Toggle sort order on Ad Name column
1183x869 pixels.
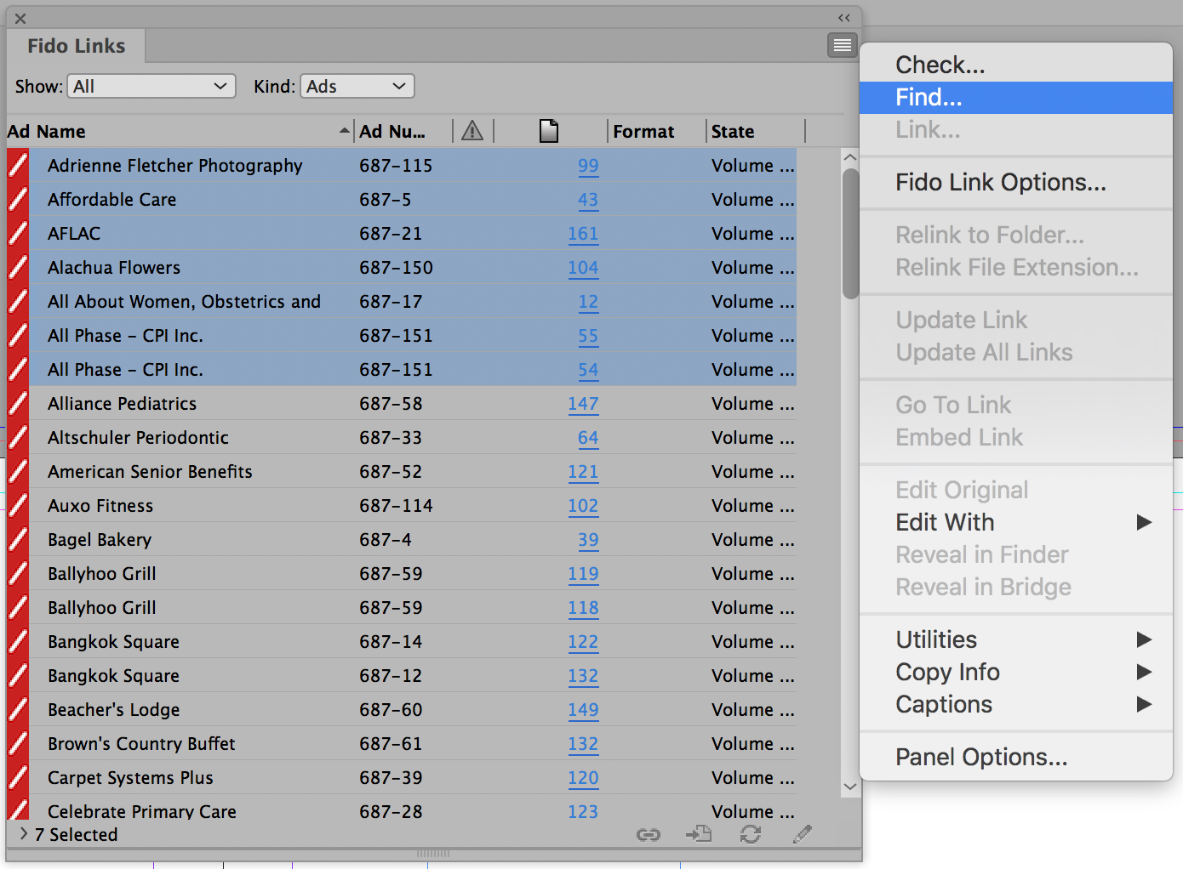click(x=180, y=131)
